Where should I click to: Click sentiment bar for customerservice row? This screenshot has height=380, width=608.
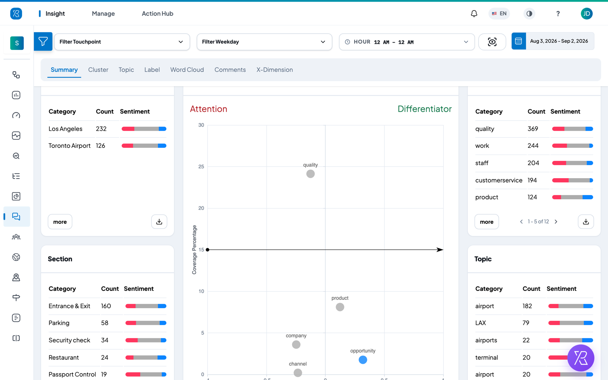tap(573, 180)
